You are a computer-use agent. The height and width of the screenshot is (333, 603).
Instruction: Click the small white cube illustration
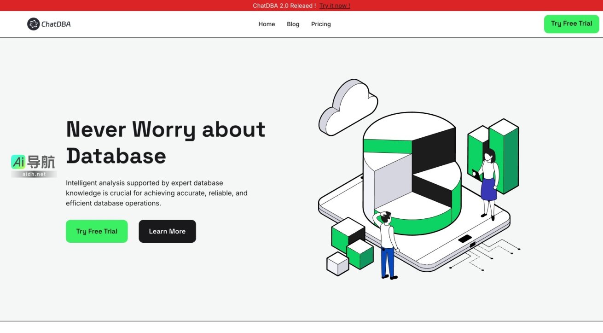click(337, 264)
